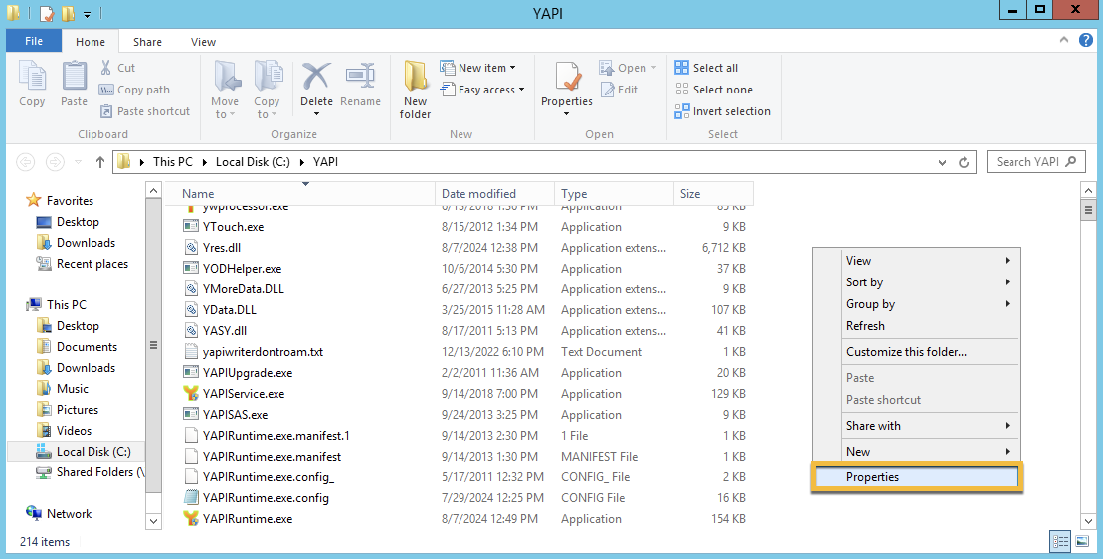This screenshot has width=1103, height=559.
Task: Choose Customize this folder in context menu
Action: click(x=917, y=352)
